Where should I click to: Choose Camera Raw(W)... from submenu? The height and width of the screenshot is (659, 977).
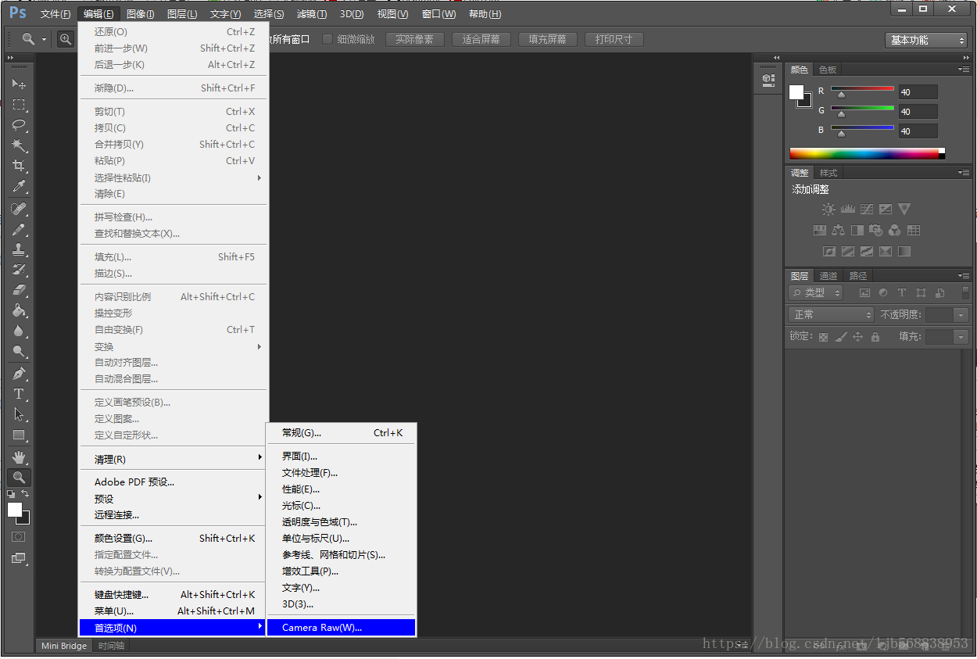pyautogui.click(x=342, y=628)
